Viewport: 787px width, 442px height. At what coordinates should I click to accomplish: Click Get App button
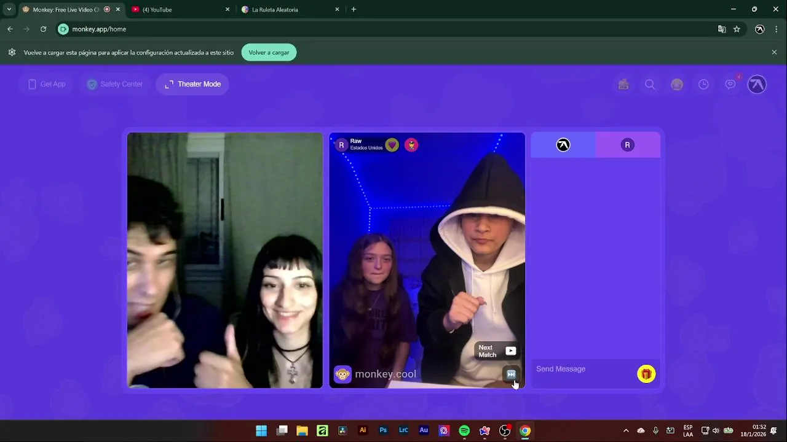pyautogui.click(x=47, y=84)
